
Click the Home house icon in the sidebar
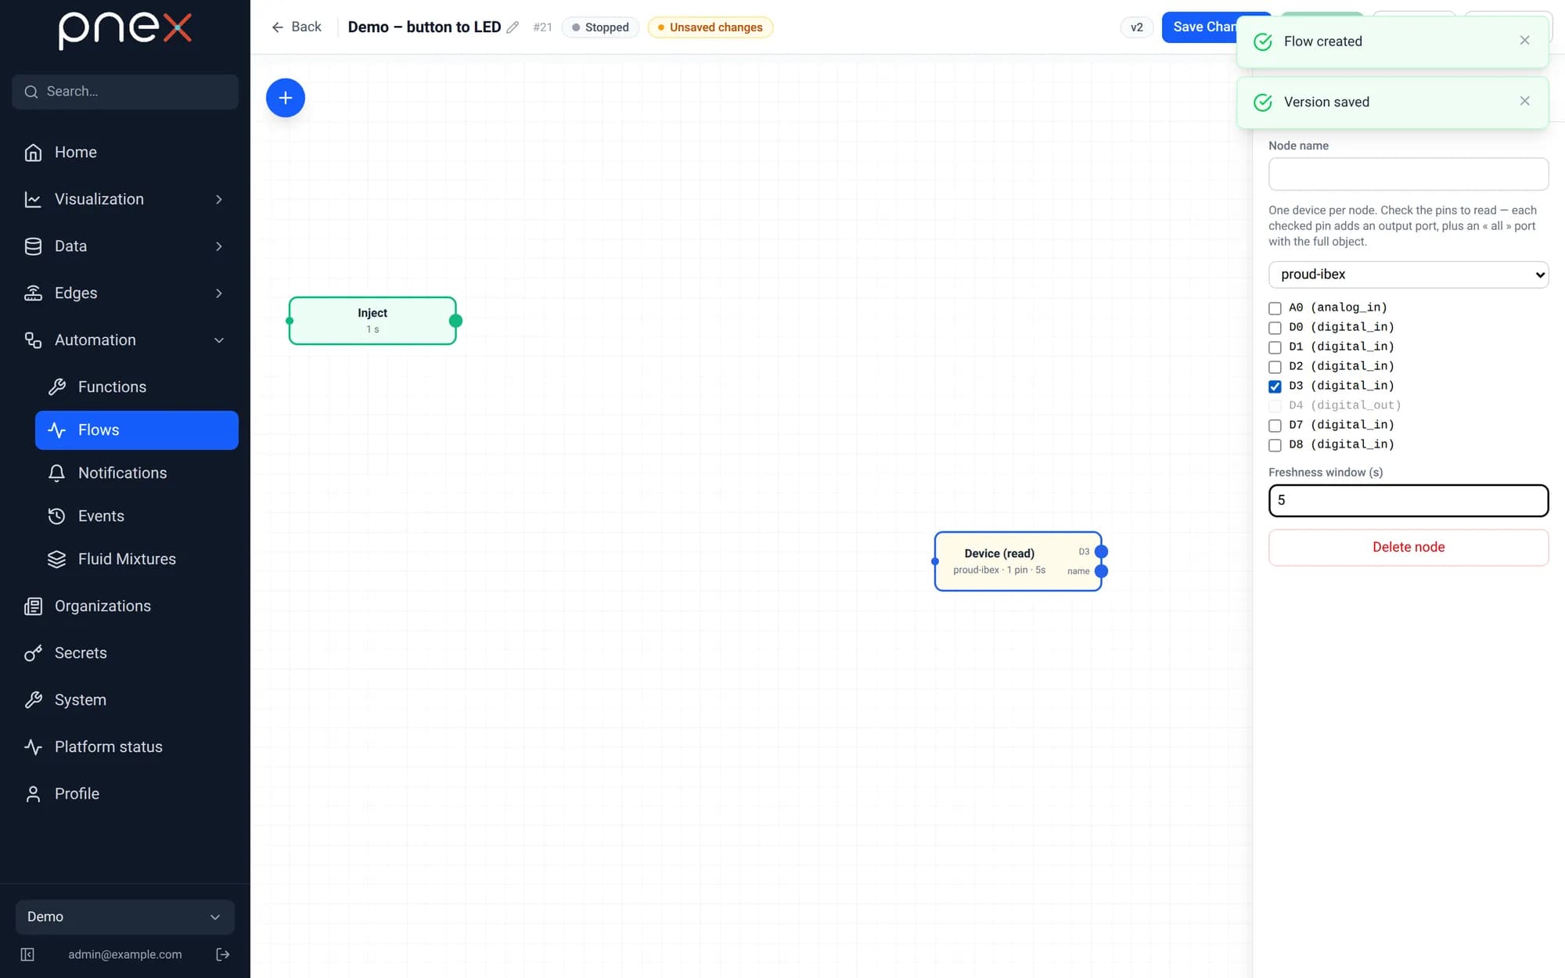tap(33, 153)
